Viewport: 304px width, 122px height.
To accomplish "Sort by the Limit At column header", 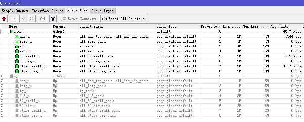I will (232, 27).
